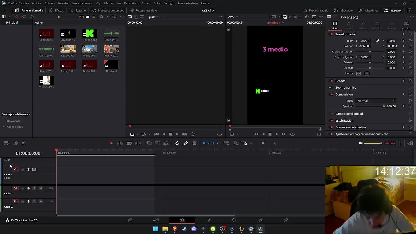Expand the Composición section
Viewport: 416px width, 234px height.
344,95
